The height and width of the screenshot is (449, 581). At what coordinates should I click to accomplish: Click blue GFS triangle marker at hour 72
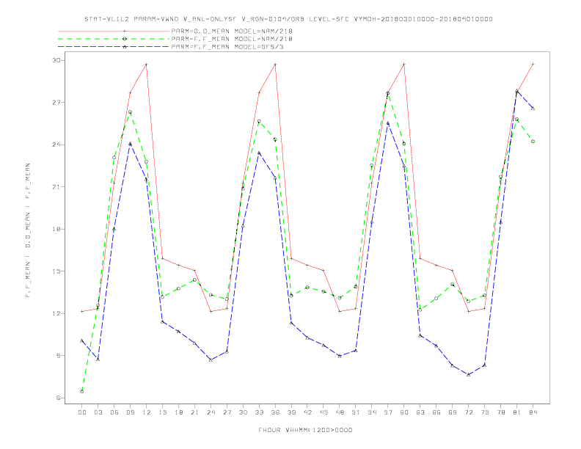pos(469,375)
